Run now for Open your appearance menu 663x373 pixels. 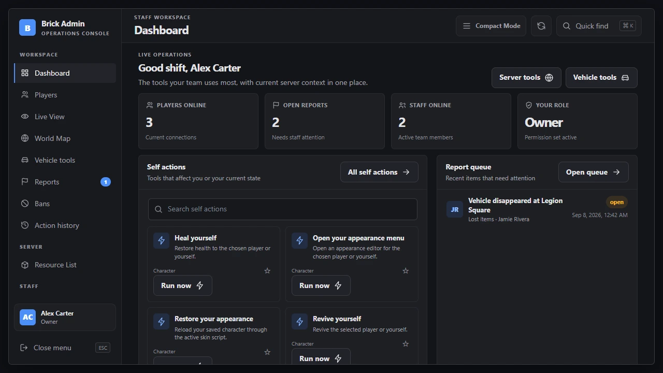point(321,285)
